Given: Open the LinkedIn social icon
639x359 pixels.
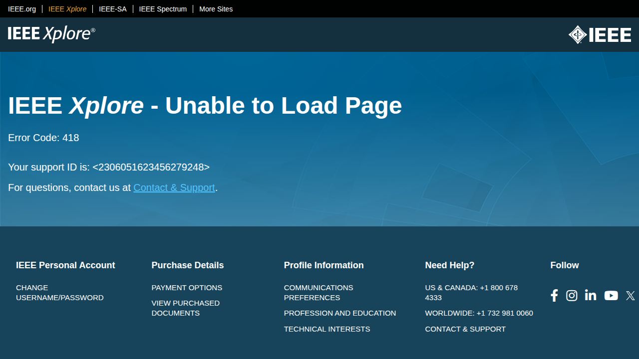Looking at the screenshot, I should point(591,295).
